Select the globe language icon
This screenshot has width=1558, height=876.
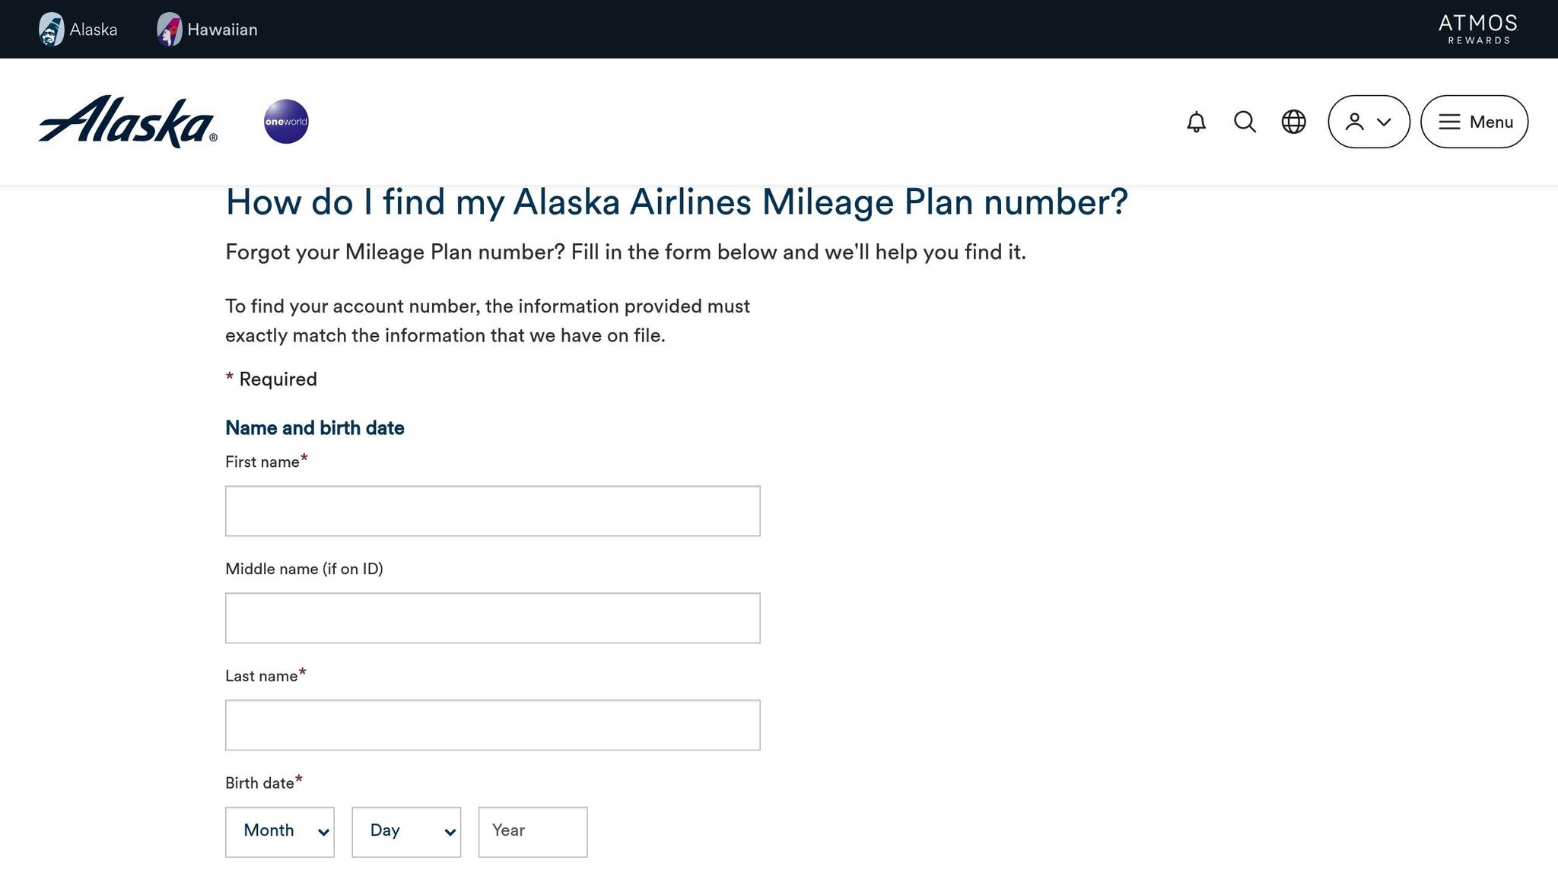point(1293,122)
